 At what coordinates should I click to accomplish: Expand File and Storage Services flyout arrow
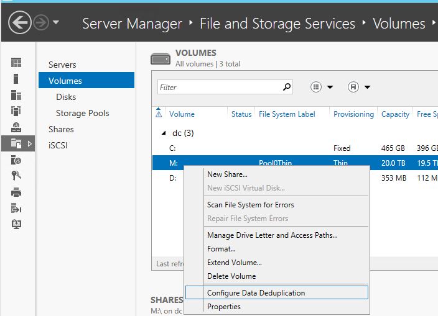(x=30, y=144)
